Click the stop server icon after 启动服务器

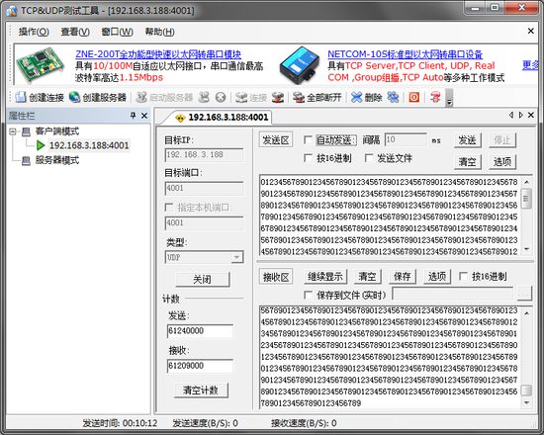[204, 97]
